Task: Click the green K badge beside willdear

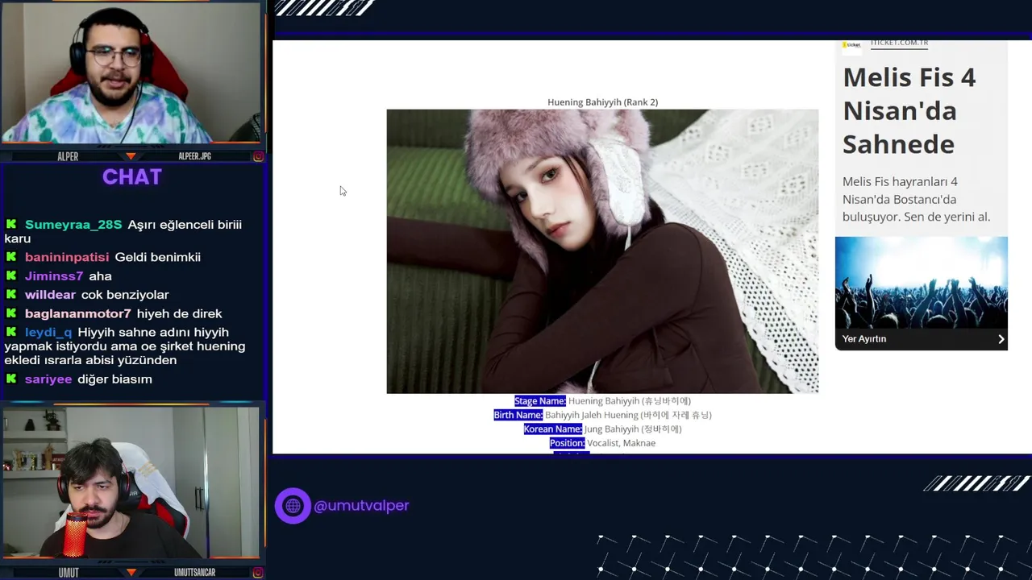Action: [x=11, y=295]
